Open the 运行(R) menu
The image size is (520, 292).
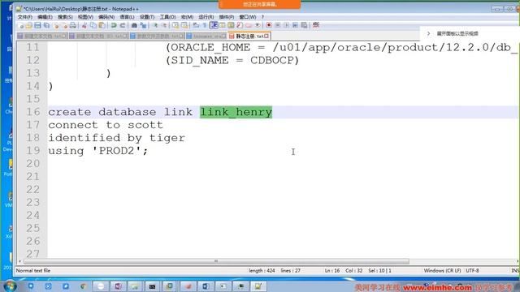tap(206, 17)
